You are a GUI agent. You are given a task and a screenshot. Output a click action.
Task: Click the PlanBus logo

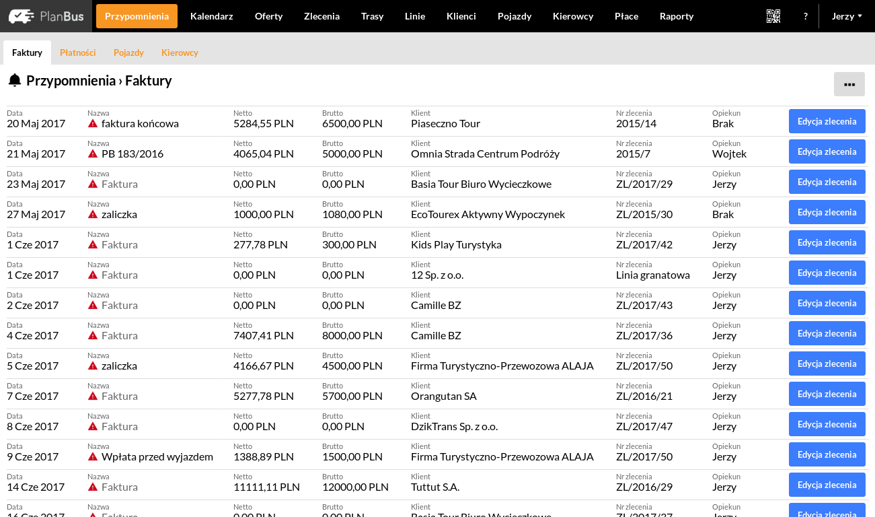coord(46,16)
